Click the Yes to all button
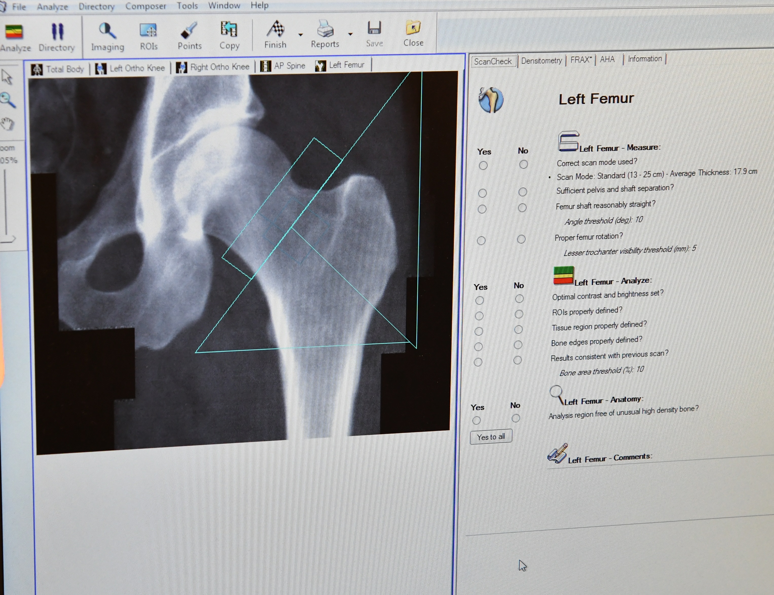Image resolution: width=774 pixels, height=595 pixels. point(491,437)
